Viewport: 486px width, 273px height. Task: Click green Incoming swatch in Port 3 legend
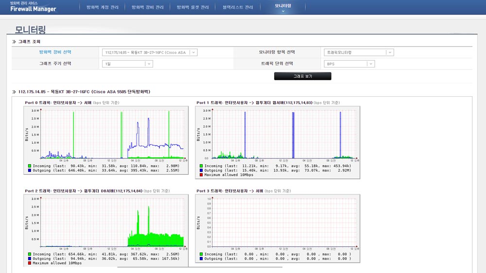click(x=201, y=254)
